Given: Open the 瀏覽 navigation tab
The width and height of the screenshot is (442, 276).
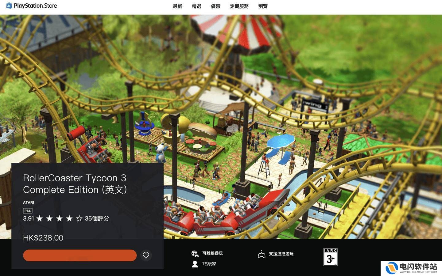Looking at the screenshot, I should [263, 6].
